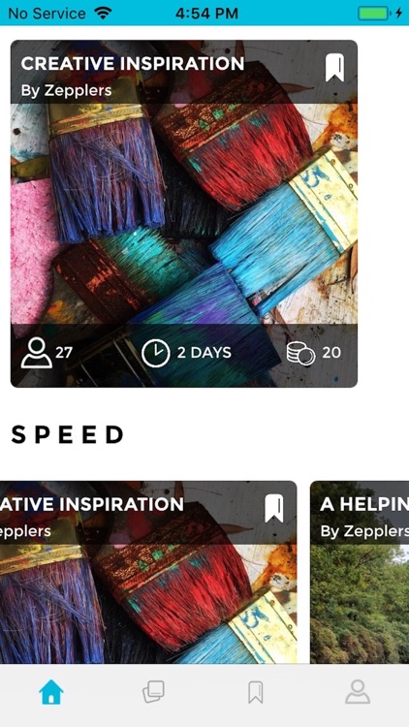Tap the Speed row Creative Inspiration title
Screen dimensions: 409x727
(92, 504)
